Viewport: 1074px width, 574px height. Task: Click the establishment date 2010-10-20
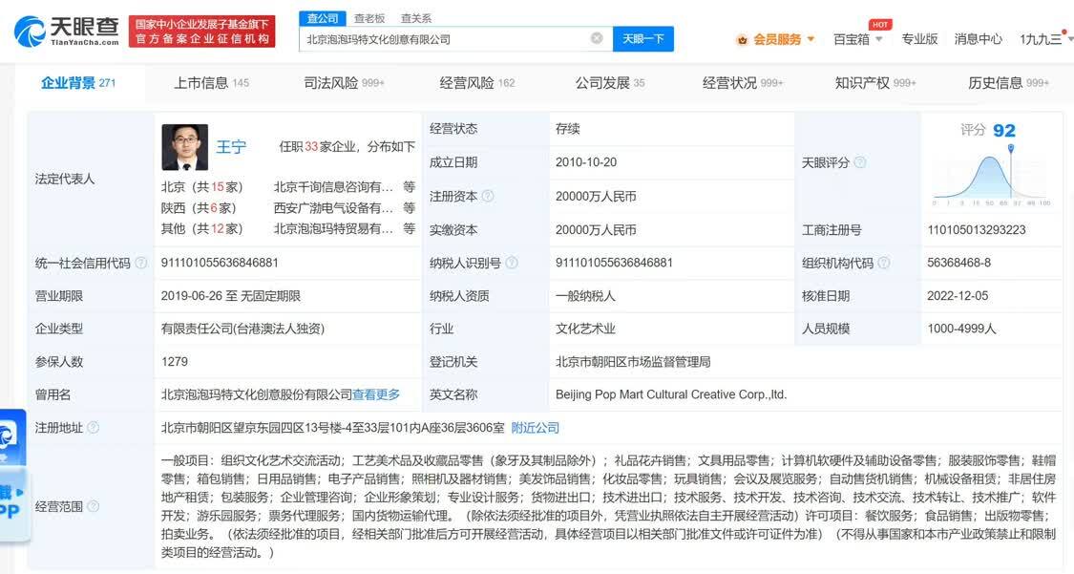point(585,162)
